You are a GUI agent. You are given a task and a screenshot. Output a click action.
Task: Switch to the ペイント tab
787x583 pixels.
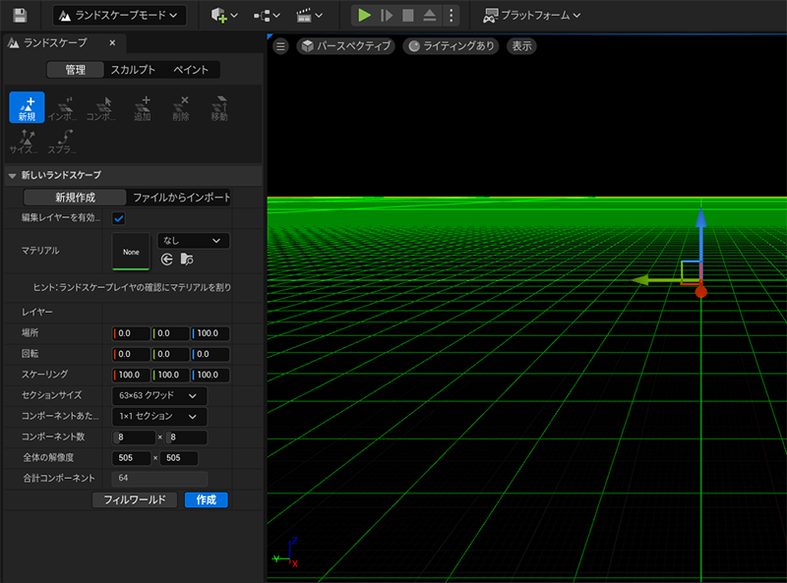(190, 70)
